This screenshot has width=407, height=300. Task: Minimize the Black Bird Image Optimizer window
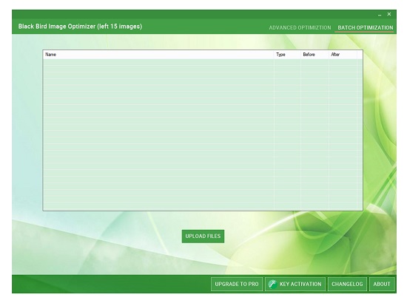click(380, 15)
